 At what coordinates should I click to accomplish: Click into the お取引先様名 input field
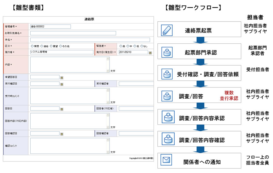point(73,33)
